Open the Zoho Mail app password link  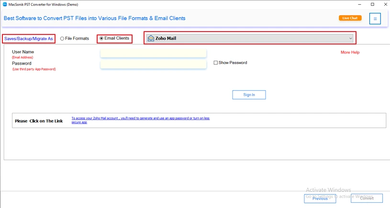click(141, 120)
